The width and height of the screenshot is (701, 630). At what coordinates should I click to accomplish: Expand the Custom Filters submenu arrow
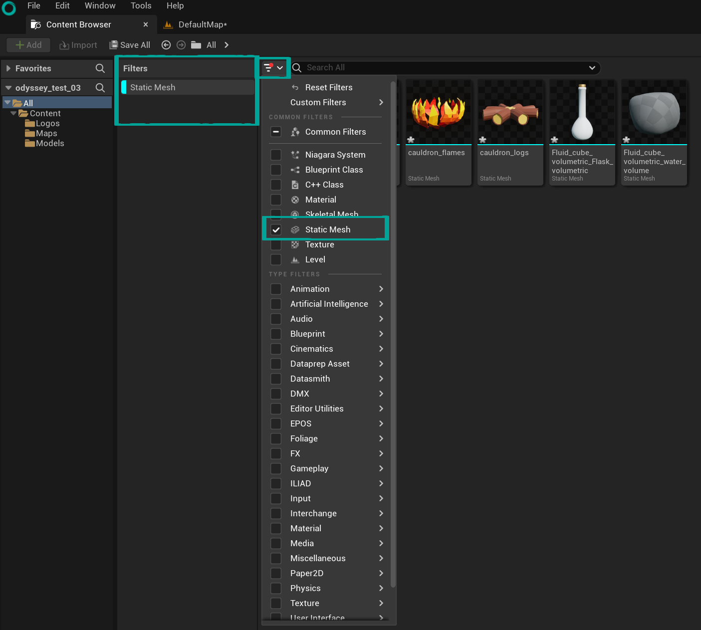click(381, 102)
